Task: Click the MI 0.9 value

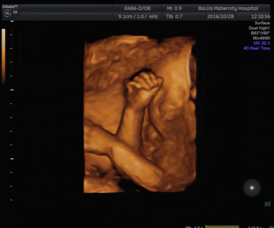Action: [x=174, y=8]
